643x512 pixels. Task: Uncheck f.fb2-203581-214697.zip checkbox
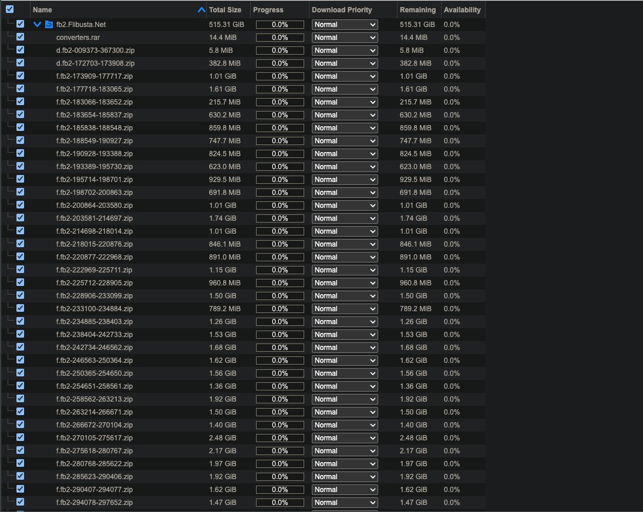[x=20, y=218]
